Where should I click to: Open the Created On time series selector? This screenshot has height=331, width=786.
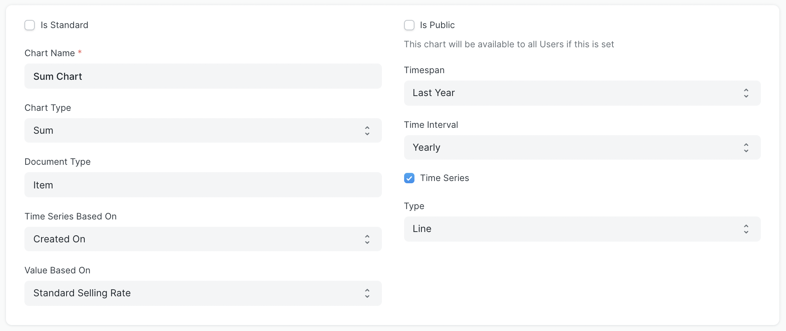click(x=203, y=239)
